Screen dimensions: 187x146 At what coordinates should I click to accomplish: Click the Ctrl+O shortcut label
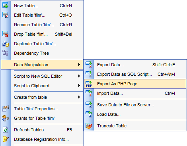click(66, 15)
